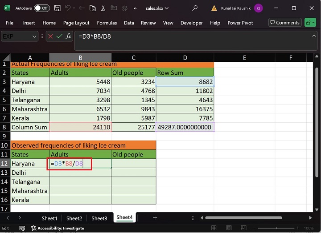Click the Save icon in title bar
The height and width of the screenshot is (233, 321).
(58, 8)
